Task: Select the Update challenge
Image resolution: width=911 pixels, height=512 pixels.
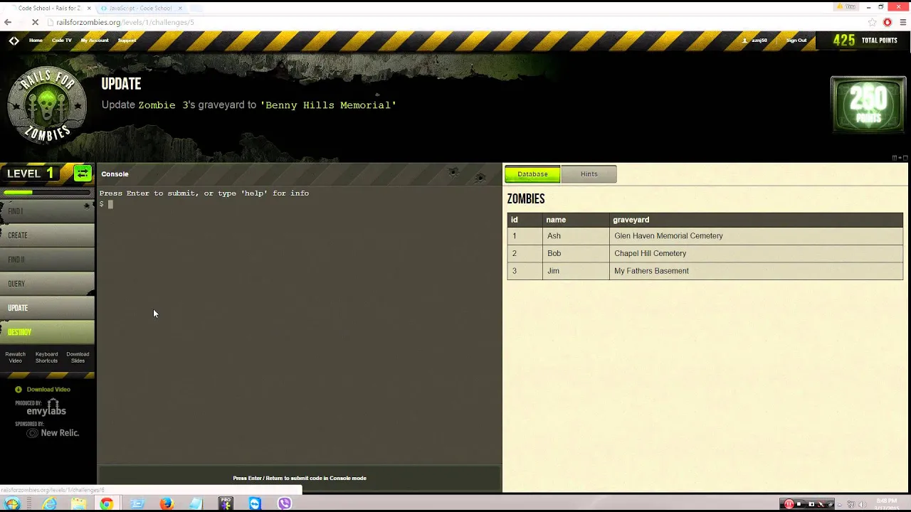Action: click(47, 308)
